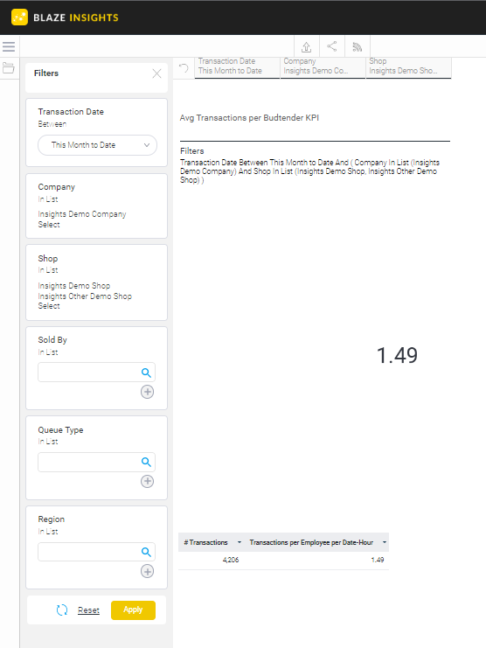This screenshot has width=486, height=648.
Task: Click the Reset link
Action: (x=88, y=610)
